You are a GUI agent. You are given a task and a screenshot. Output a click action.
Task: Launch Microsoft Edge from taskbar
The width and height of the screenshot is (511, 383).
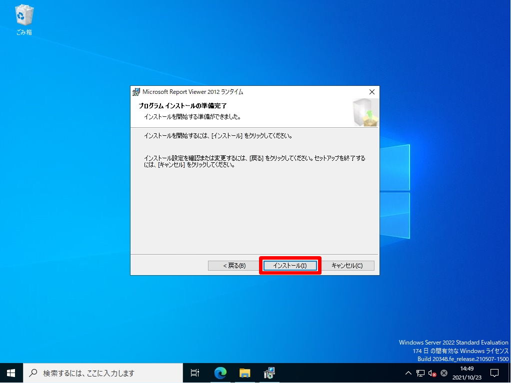pyautogui.click(x=220, y=373)
